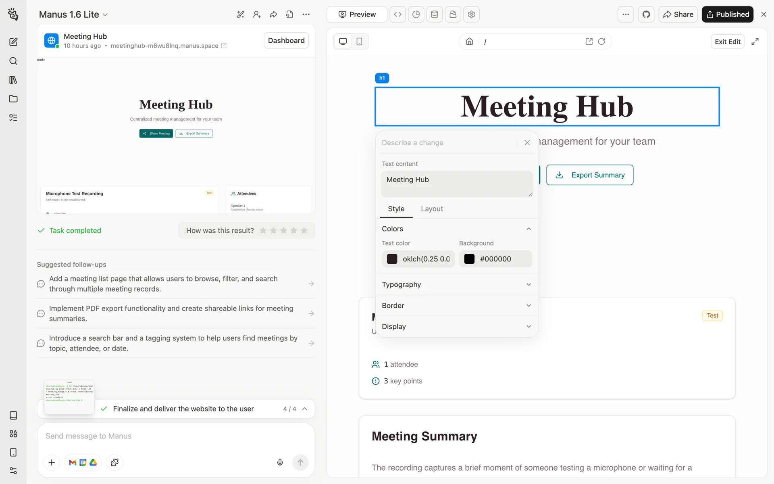Click the Dashboard button
This screenshot has width=774, height=484.
(x=286, y=40)
